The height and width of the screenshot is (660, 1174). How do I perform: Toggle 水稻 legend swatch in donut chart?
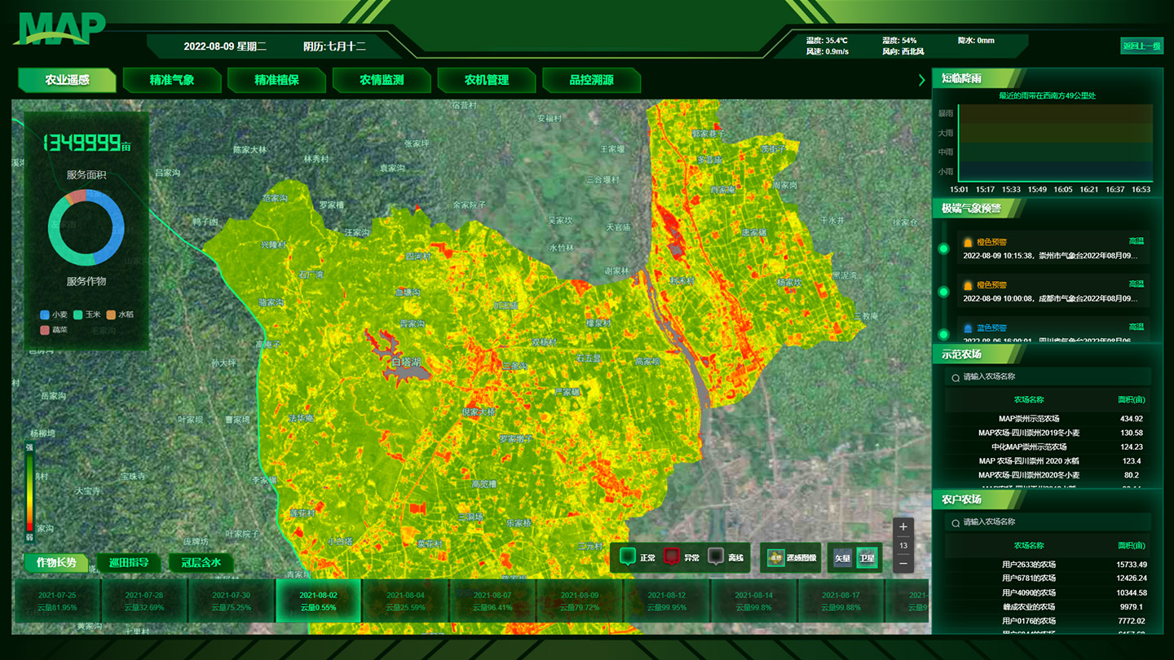pos(111,315)
